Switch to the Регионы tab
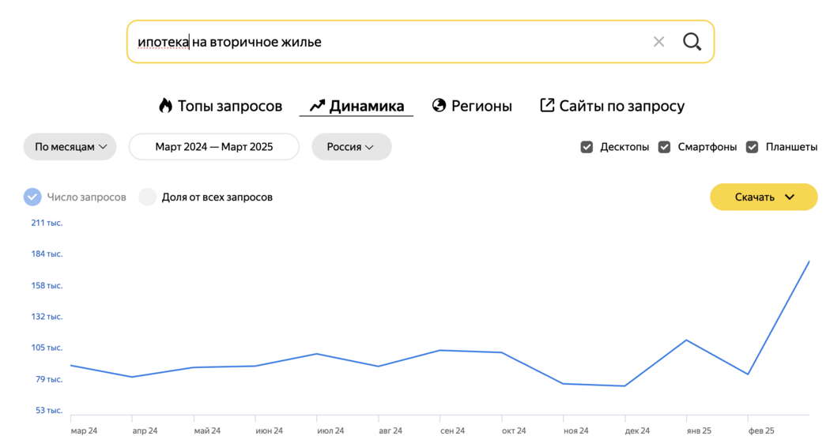Viewport: 830px width, 440px height. (x=472, y=106)
